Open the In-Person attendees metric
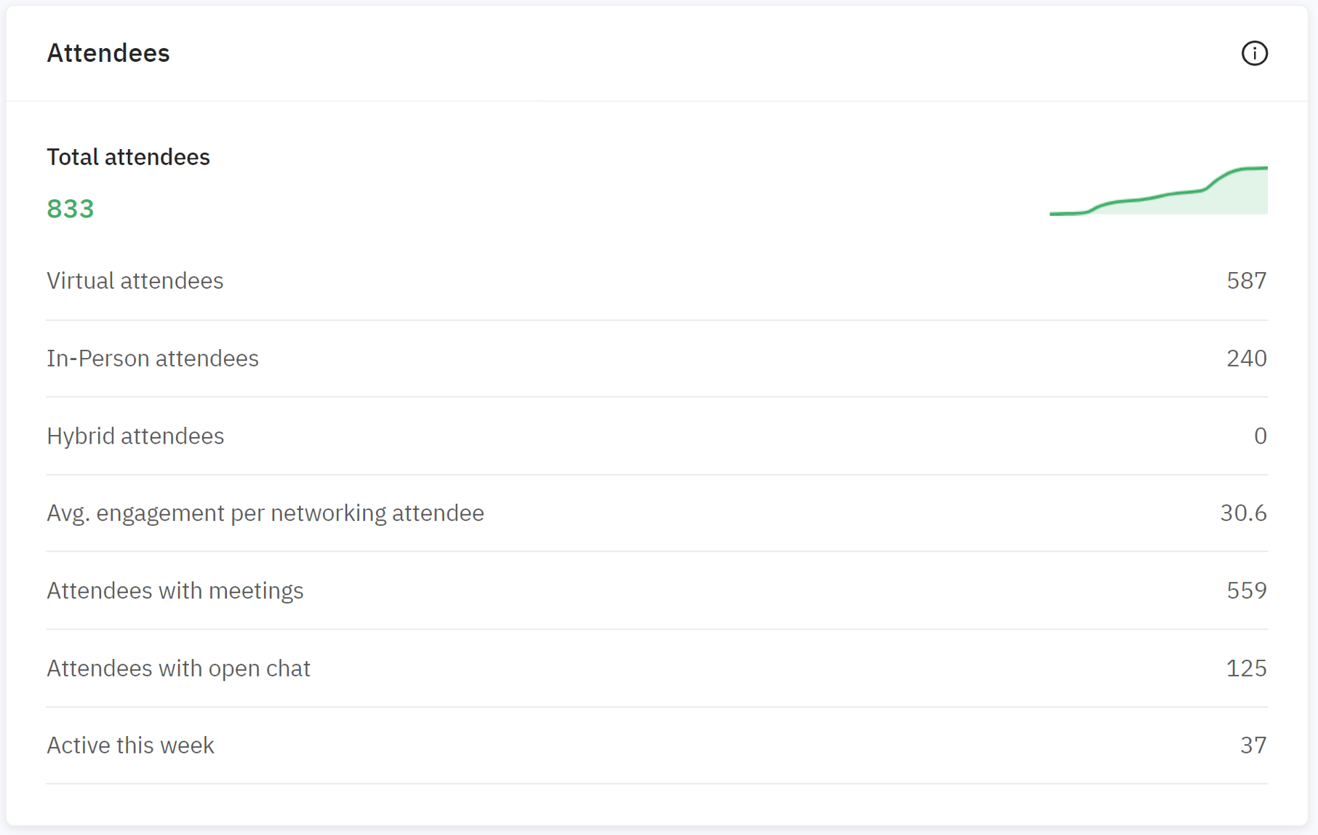The height and width of the screenshot is (835, 1318). tap(153, 358)
